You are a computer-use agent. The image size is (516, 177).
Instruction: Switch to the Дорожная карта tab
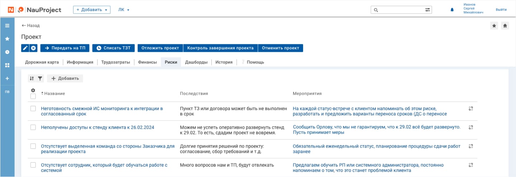point(42,62)
